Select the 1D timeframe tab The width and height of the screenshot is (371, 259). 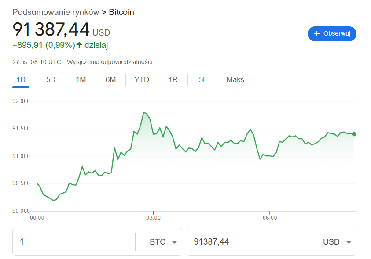tap(21, 79)
